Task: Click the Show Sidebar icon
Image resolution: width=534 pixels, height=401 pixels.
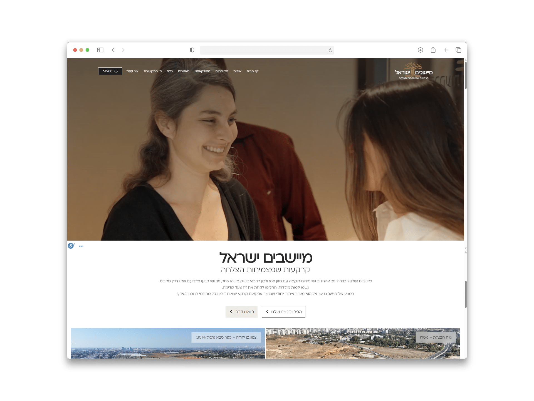Action: click(x=100, y=50)
